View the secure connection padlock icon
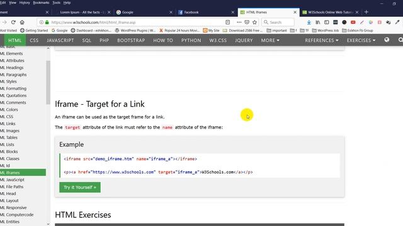The width and height of the screenshot is (403, 226). tap(47, 23)
